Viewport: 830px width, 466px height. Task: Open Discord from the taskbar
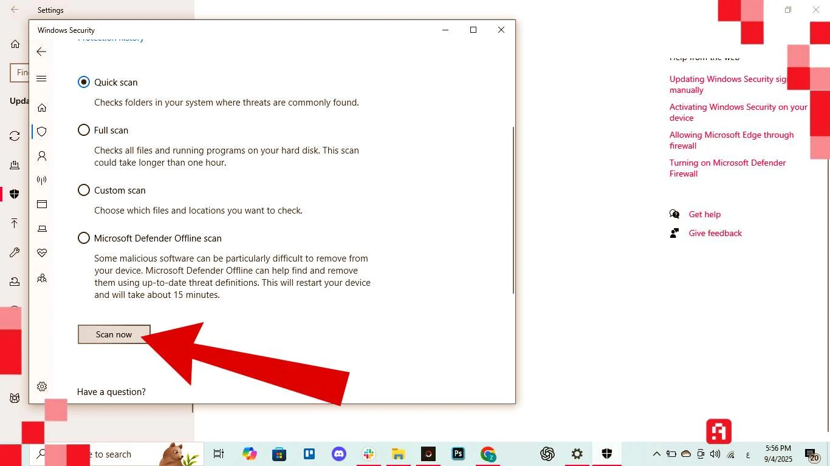tap(338, 454)
